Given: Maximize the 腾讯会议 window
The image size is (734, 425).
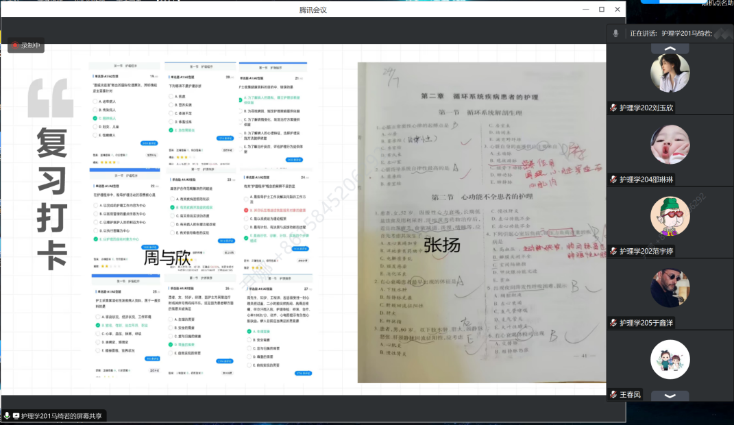Looking at the screenshot, I should [601, 10].
